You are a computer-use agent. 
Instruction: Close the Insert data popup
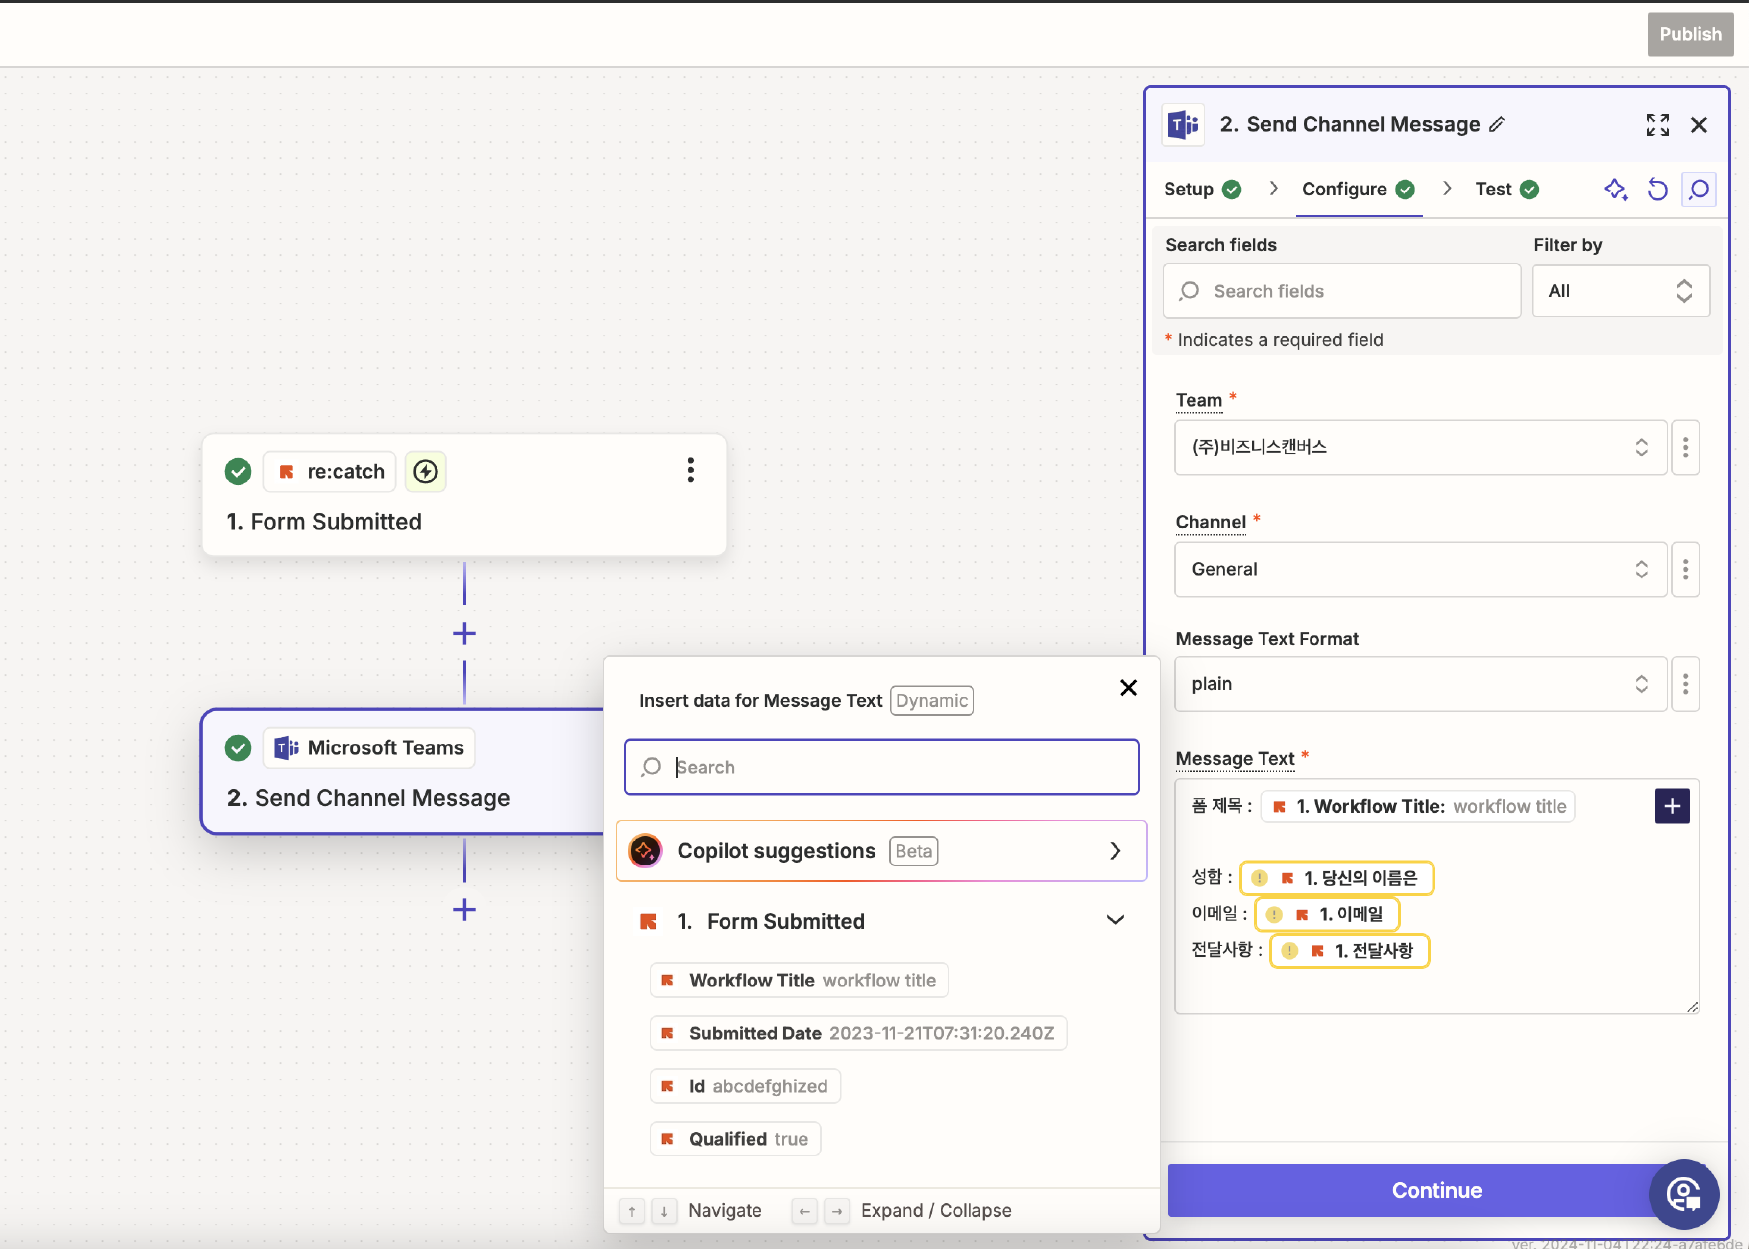1128,688
